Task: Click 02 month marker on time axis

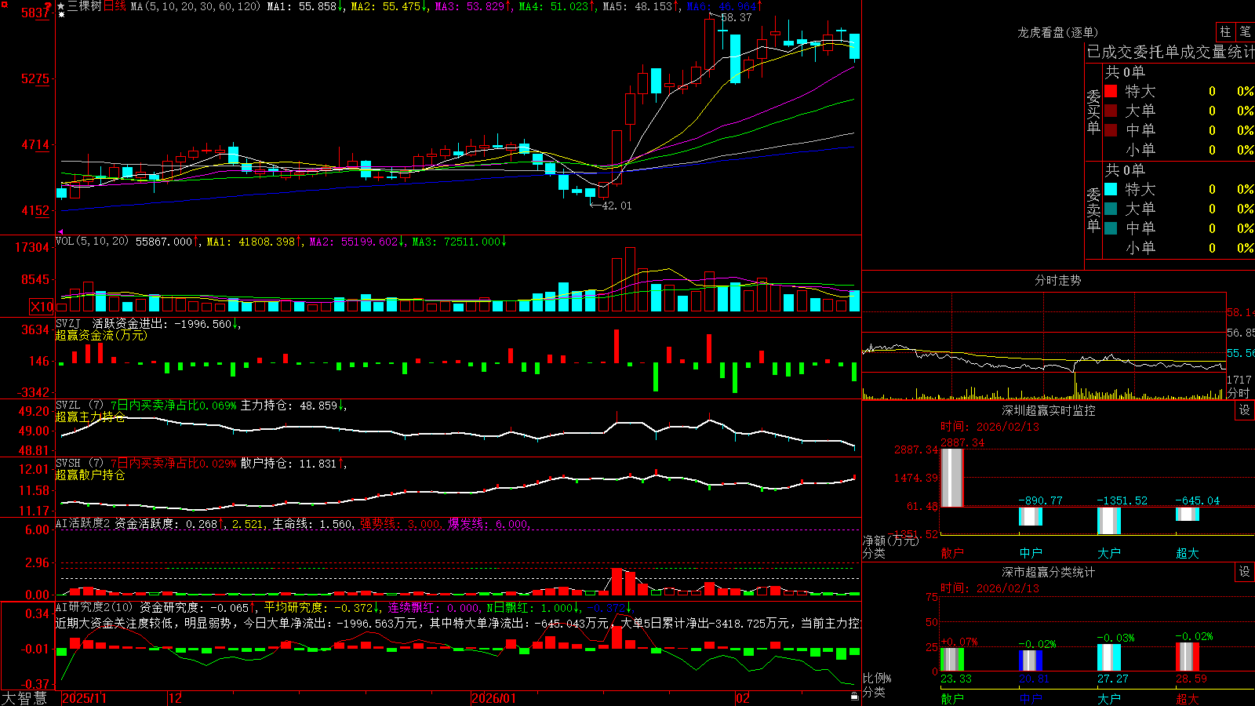Action: click(x=742, y=698)
